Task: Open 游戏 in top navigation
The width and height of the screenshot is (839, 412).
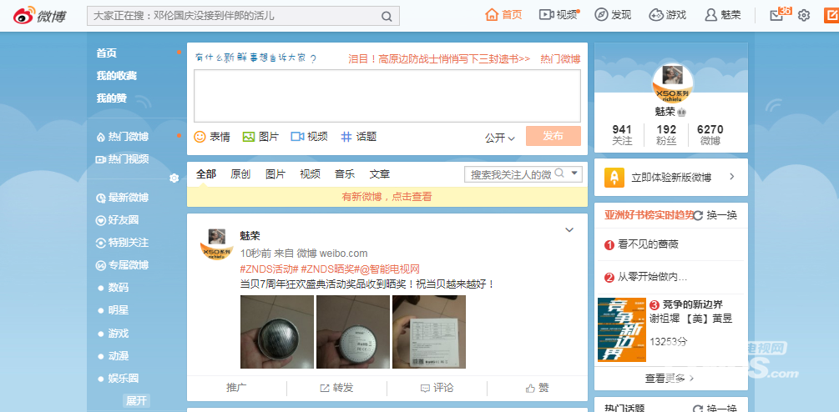Action: (668, 15)
